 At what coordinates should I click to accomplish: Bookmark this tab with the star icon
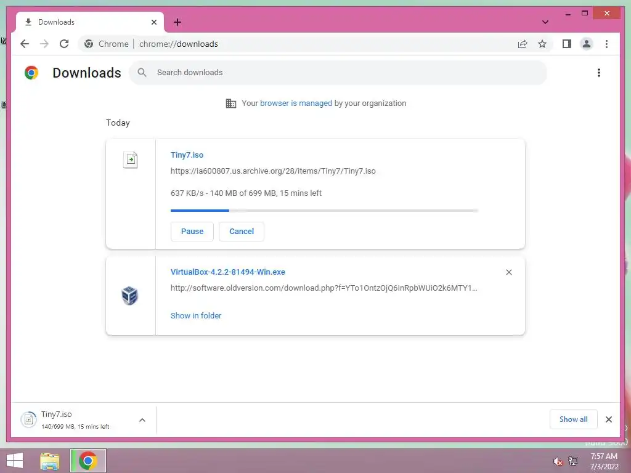pos(542,44)
